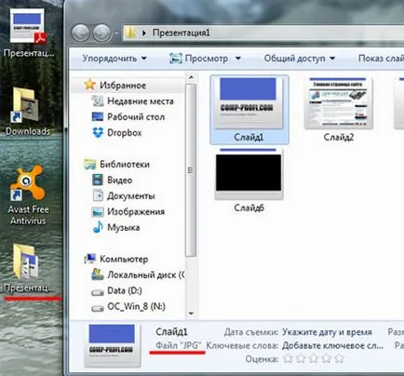Open the Общий доступ dropdown

tap(300, 59)
